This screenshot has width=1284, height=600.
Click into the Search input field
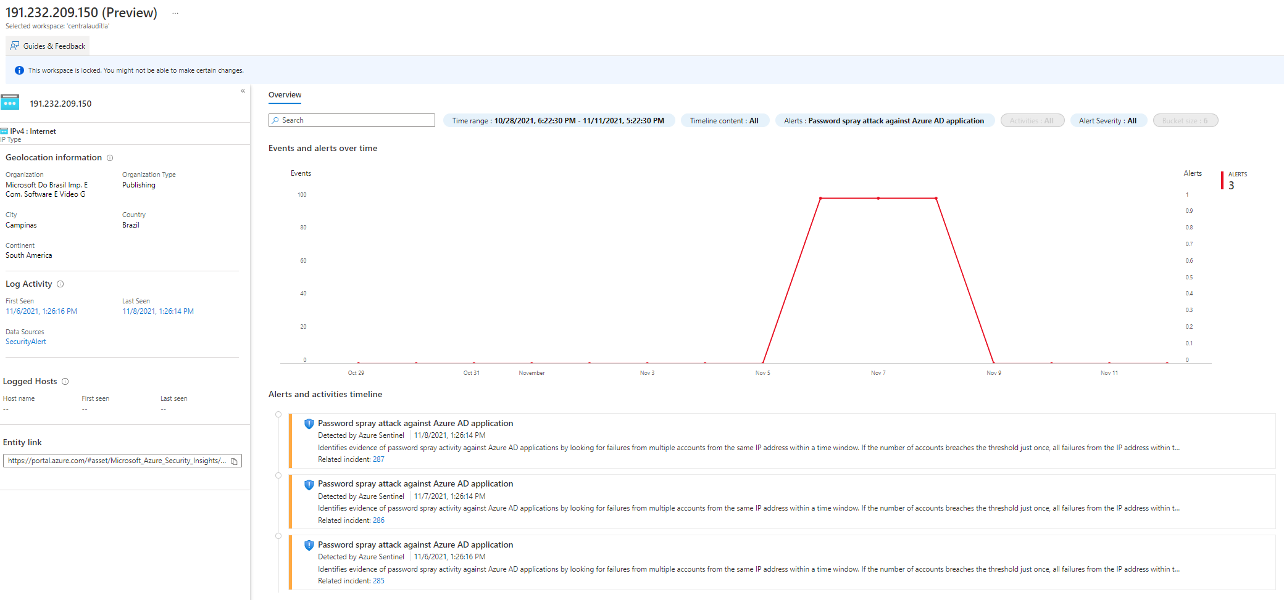(x=352, y=120)
